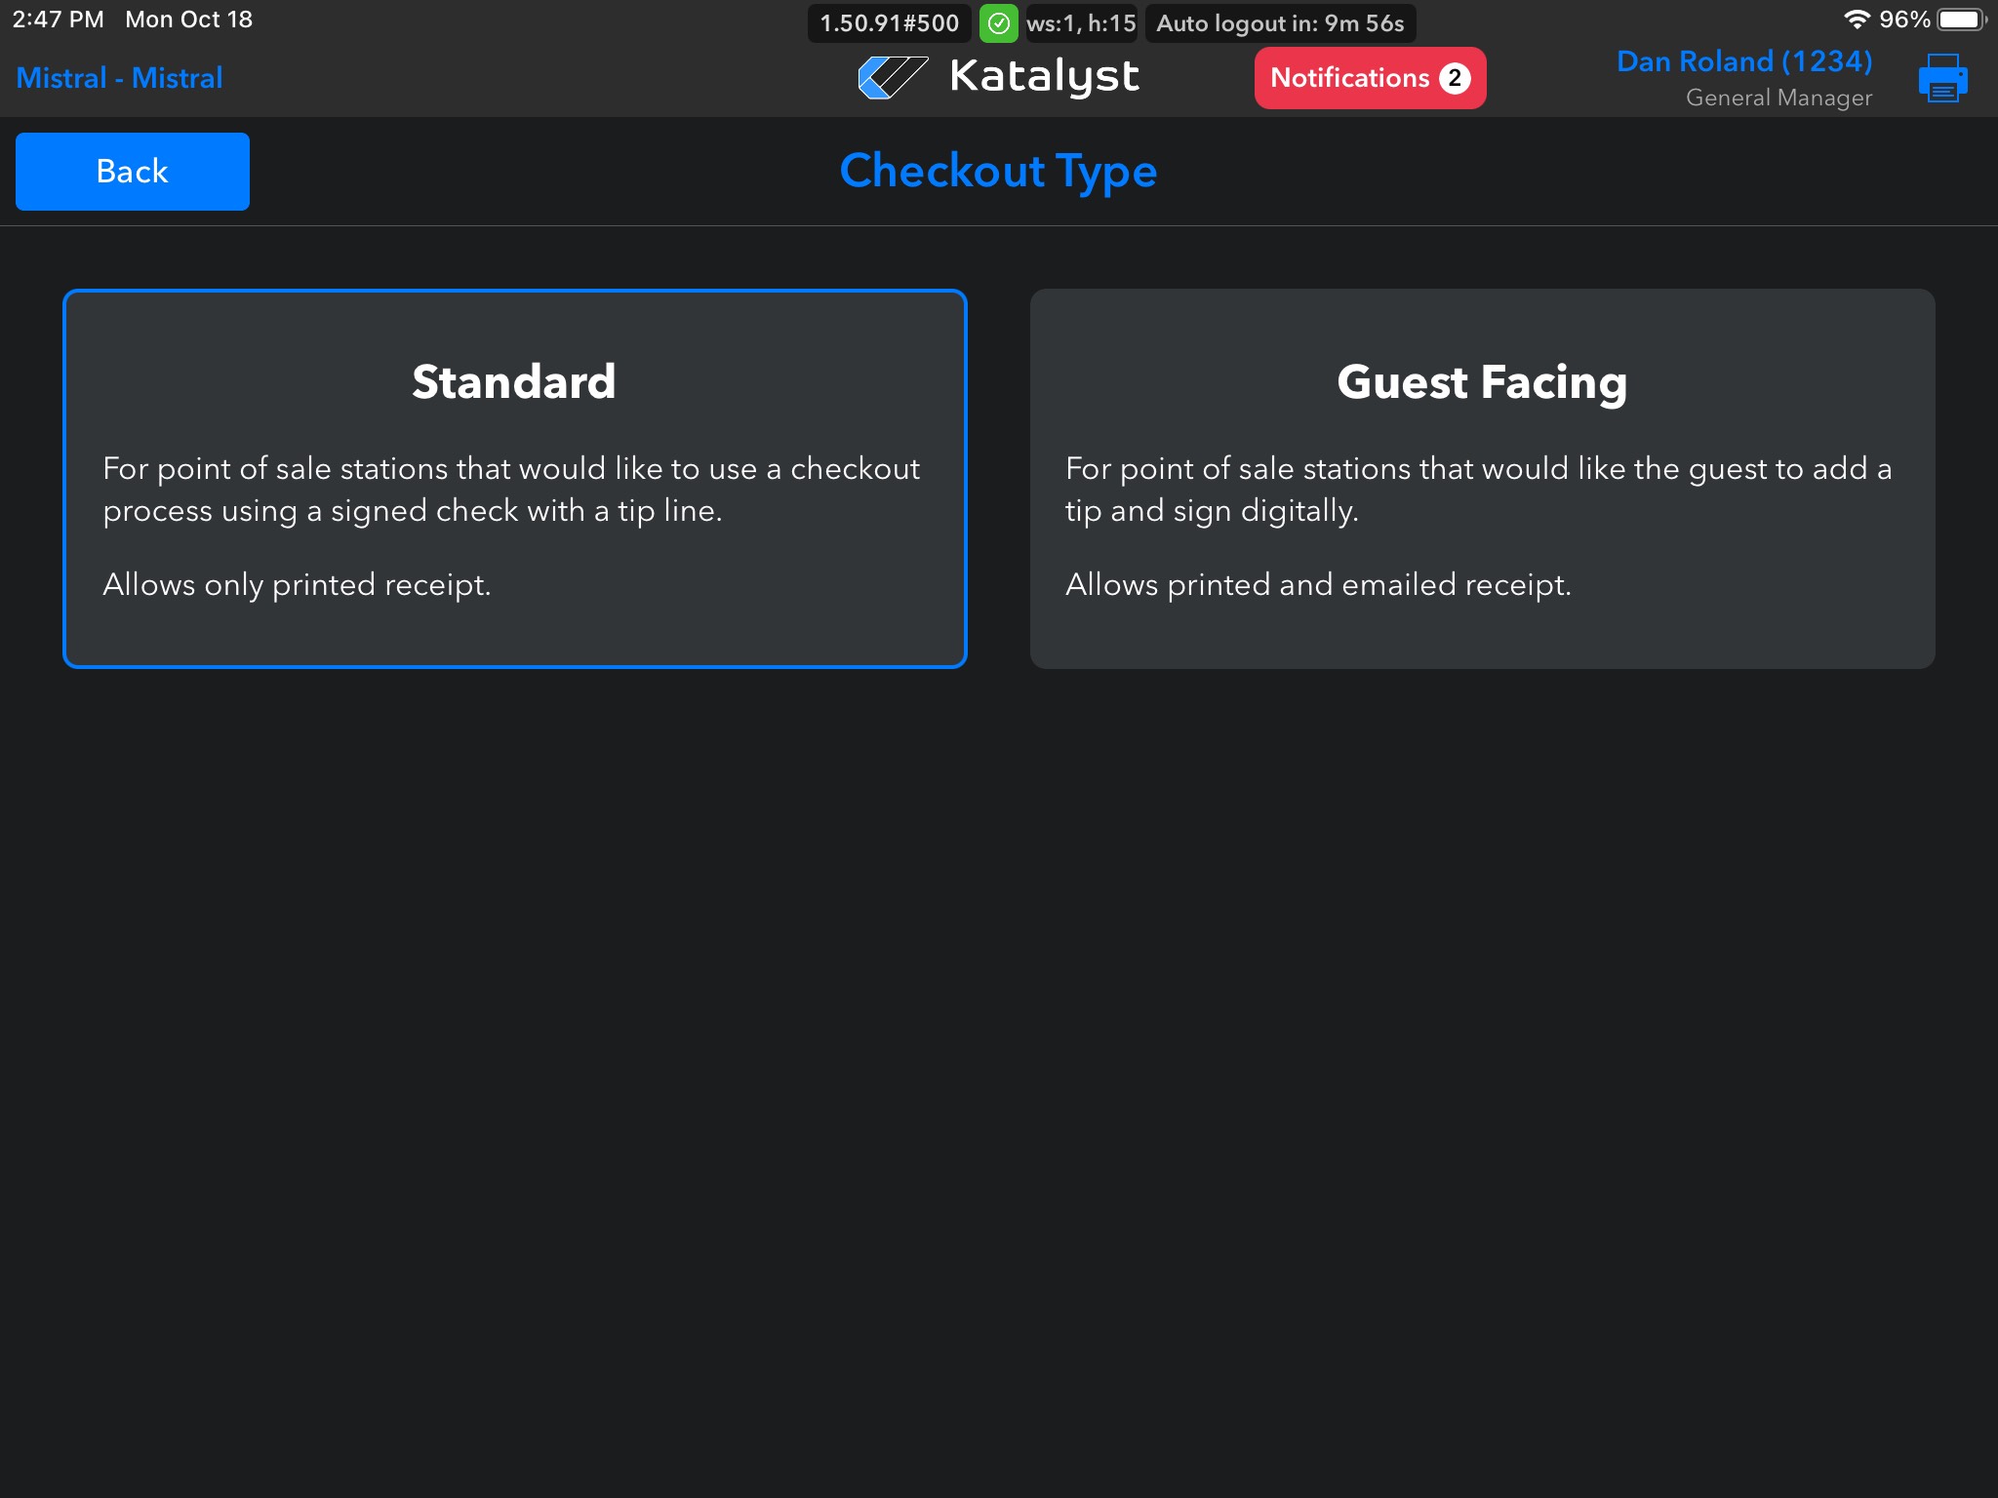This screenshot has height=1498, width=1998.
Task: Click the Standard heading text
Action: (x=514, y=381)
